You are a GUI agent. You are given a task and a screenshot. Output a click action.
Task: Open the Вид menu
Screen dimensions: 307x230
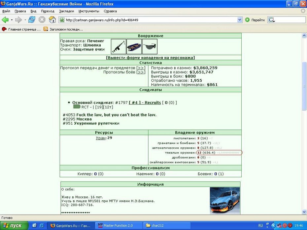(x=33, y=11)
